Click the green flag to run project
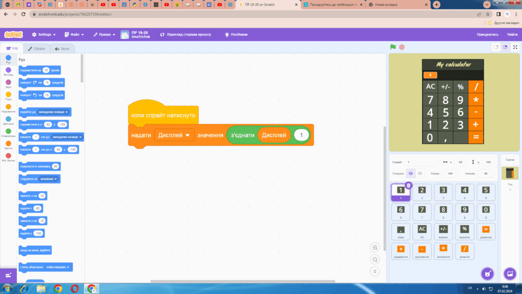Image resolution: width=522 pixels, height=294 pixels. point(393,47)
